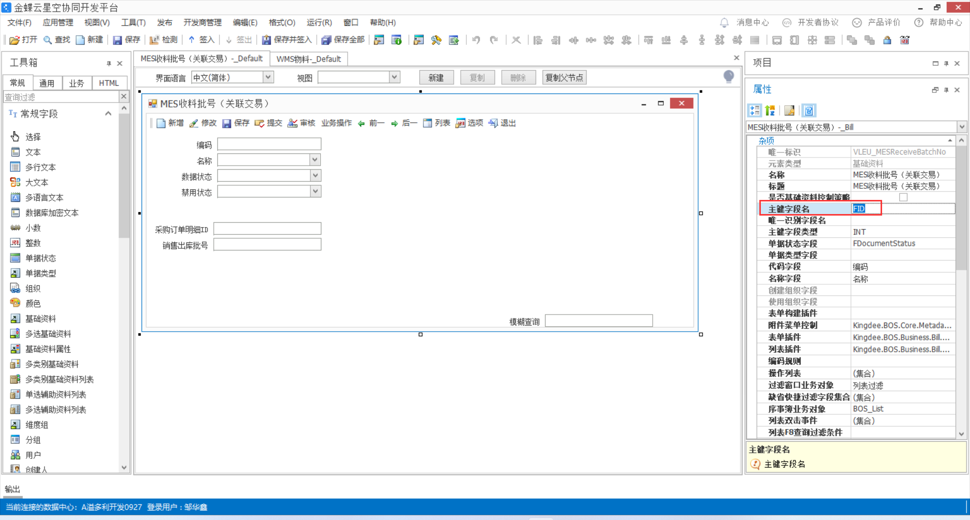Click 提交 in the form toolbar

[268, 123]
